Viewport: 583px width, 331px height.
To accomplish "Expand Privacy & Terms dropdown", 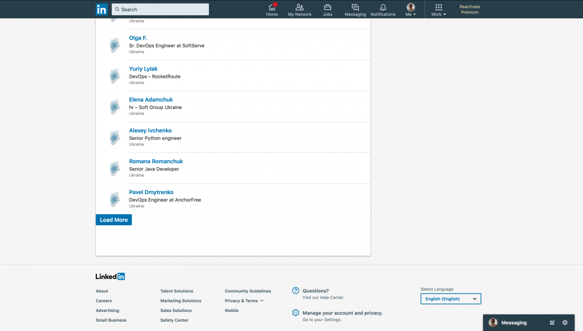I will coord(244,301).
